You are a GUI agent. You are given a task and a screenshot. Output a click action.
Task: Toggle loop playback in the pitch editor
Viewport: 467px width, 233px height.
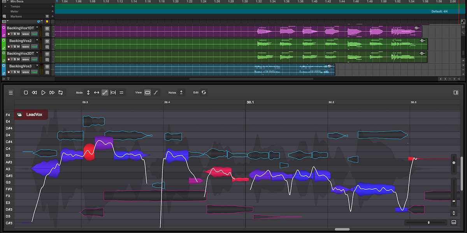[x=61, y=93]
